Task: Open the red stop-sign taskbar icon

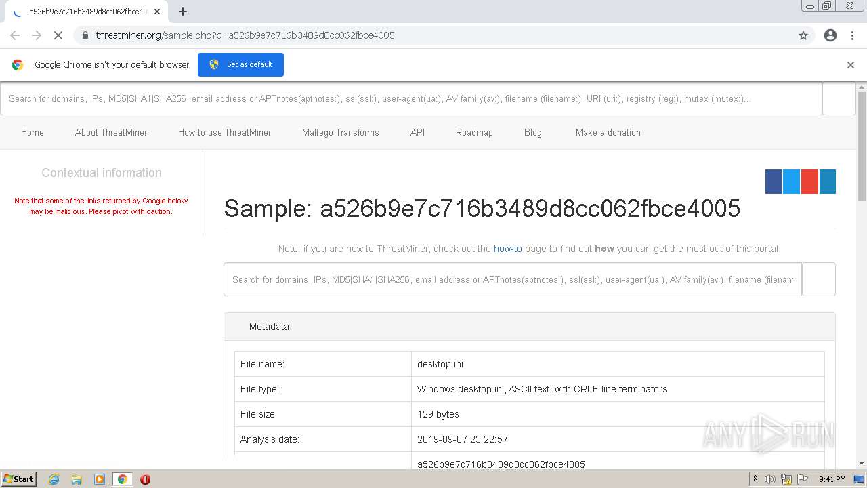Action: (145, 479)
